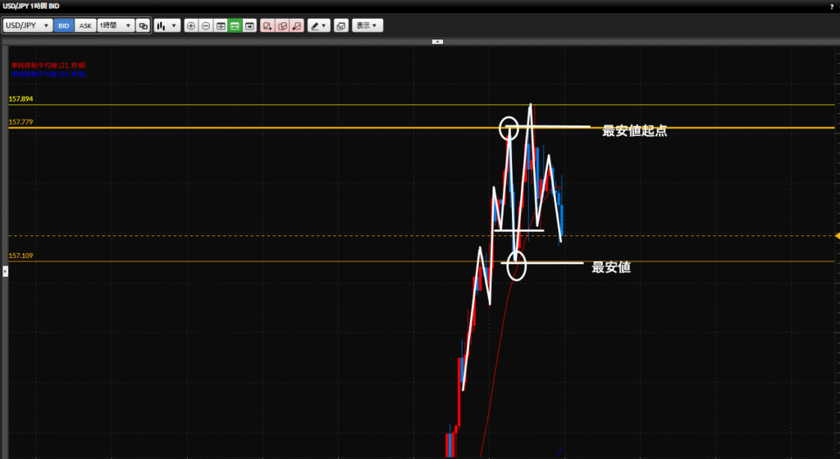This screenshot has width=840, height=459.
Task: Click the scroll-to-latest icon
Action: [250, 25]
